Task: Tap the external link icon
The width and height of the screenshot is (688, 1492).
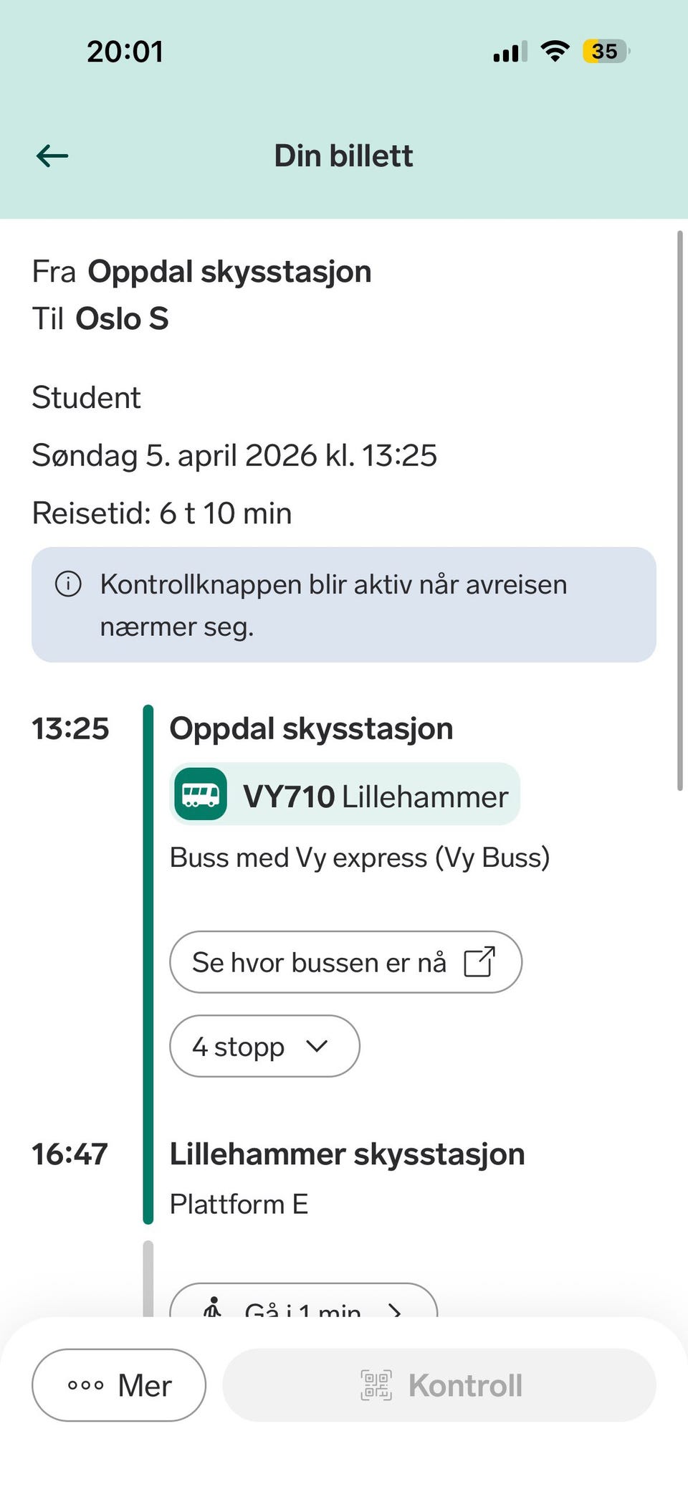Action: tap(479, 962)
